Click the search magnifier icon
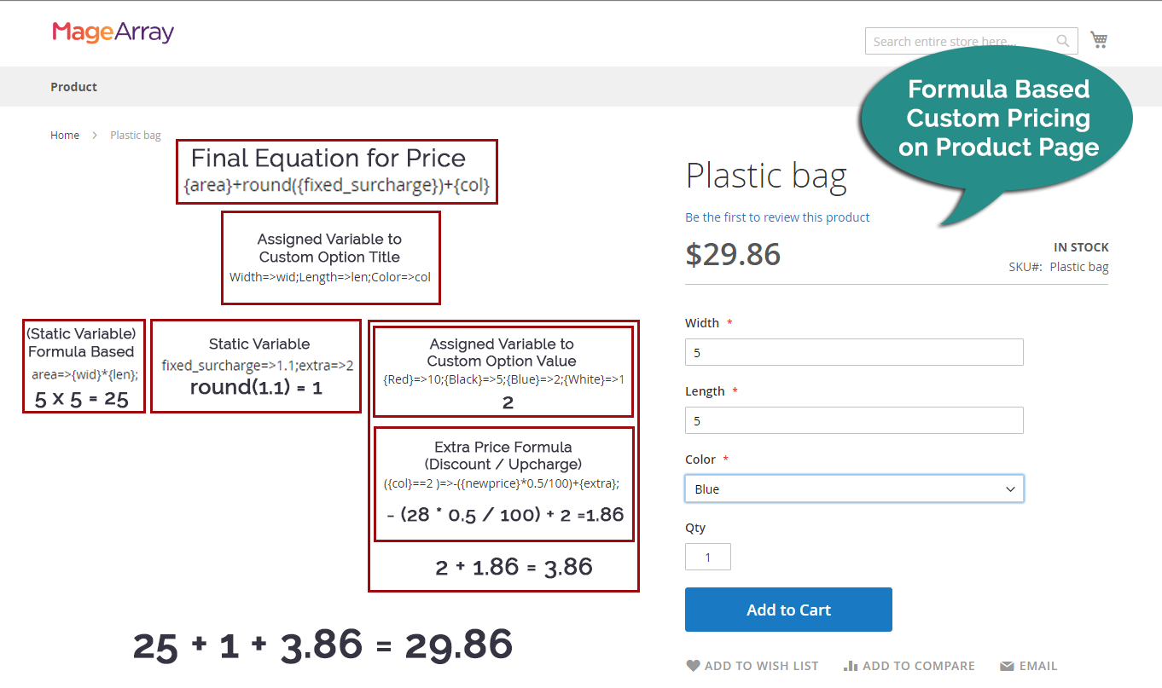This screenshot has width=1162, height=688. tap(1062, 40)
